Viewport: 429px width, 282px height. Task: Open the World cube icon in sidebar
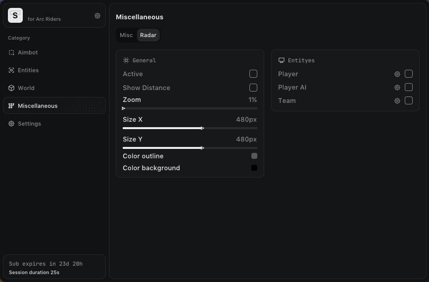click(11, 88)
